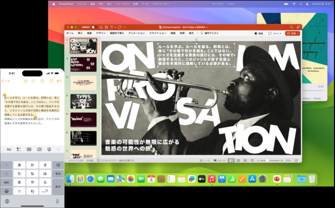Tap the ABC key on iPhone keyboard
The width and height of the screenshot is (335, 208).
click(6, 182)
